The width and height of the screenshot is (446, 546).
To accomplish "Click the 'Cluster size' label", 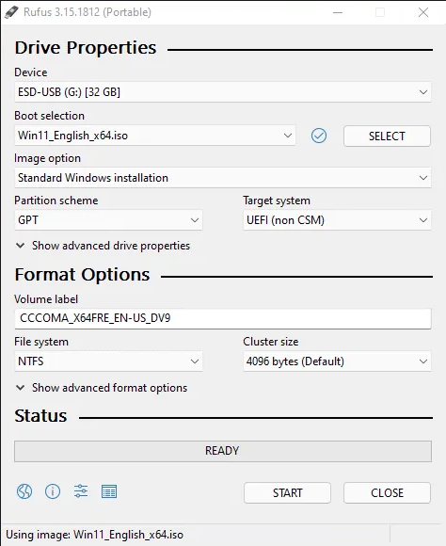I will (271, 342).
